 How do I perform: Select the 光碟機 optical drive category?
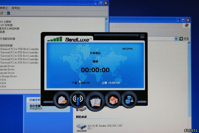click(x=6, y=22)
